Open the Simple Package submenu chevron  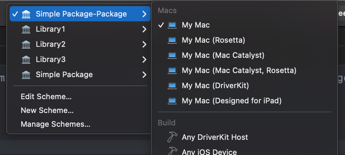tap(144, 75)
